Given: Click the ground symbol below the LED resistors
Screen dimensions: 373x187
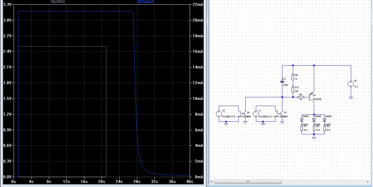Looking at the screenshot, I should 314,138.
